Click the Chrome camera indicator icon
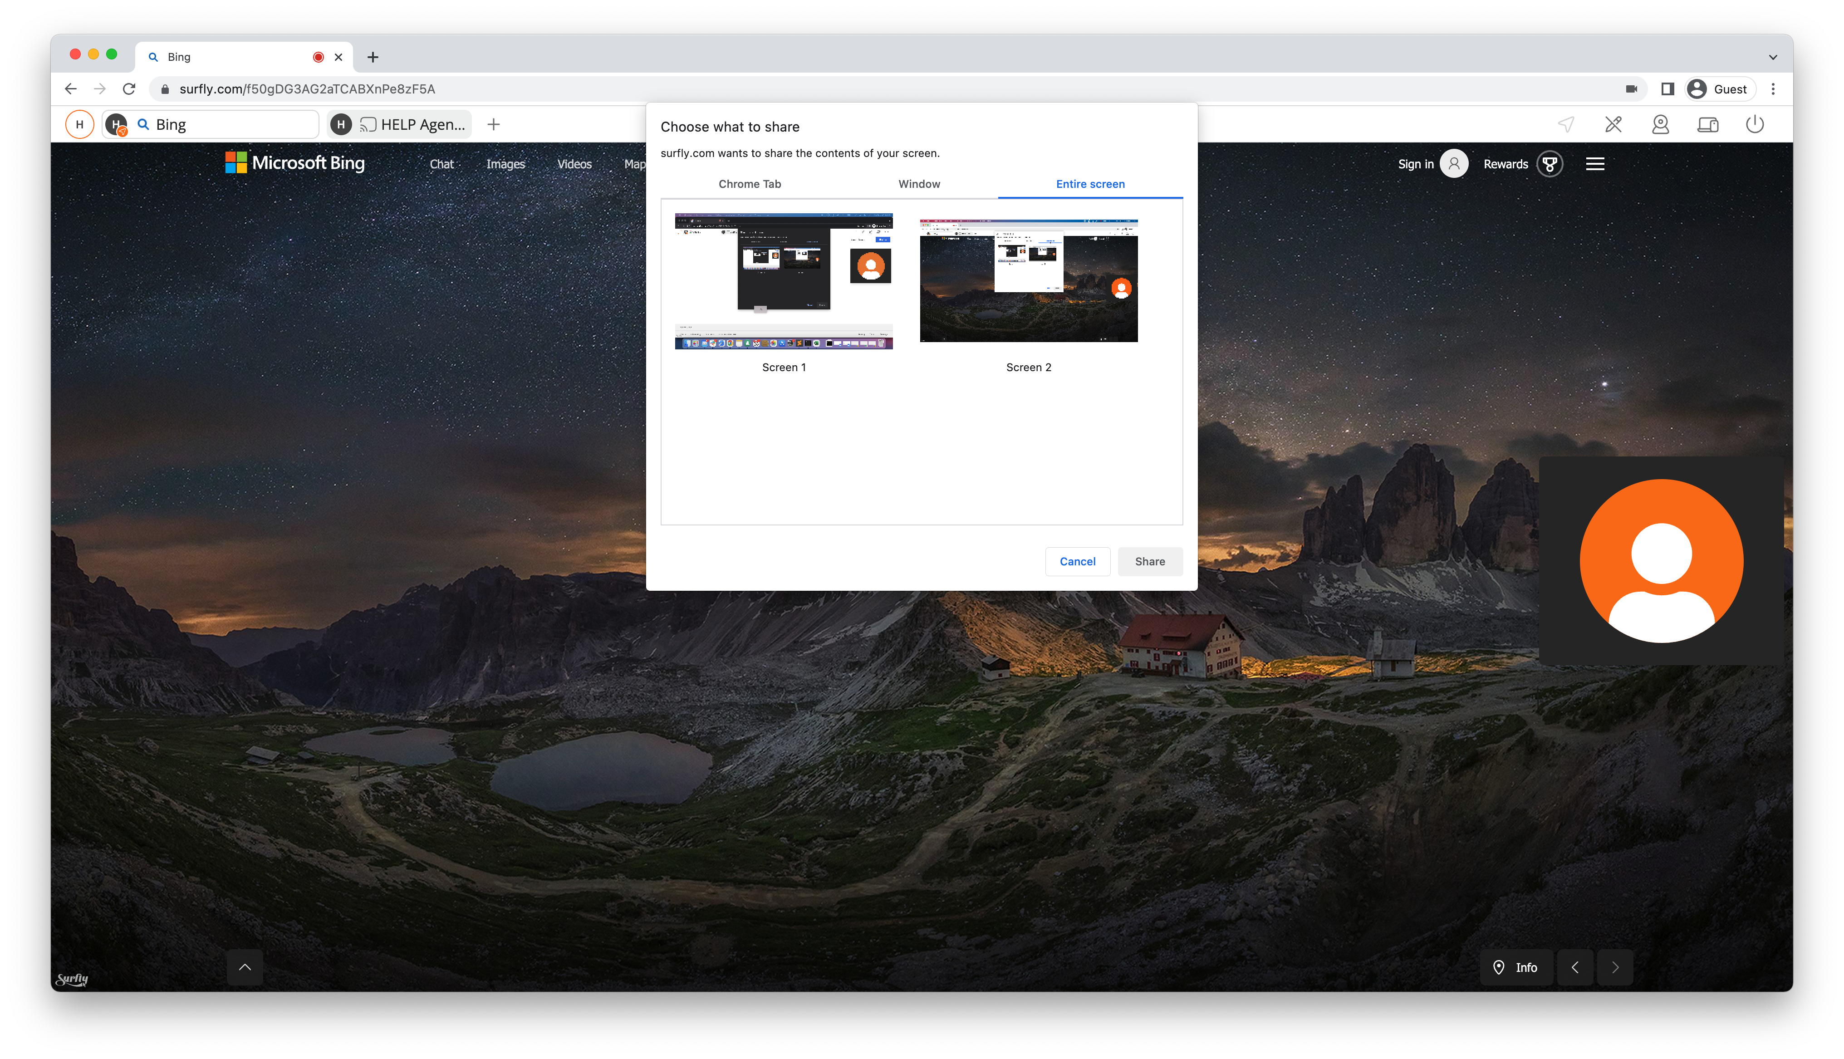 click(1632, 89)
